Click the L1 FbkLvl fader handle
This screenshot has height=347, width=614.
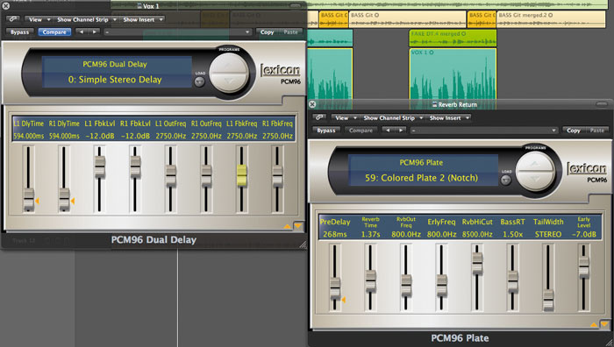point(100,167)
